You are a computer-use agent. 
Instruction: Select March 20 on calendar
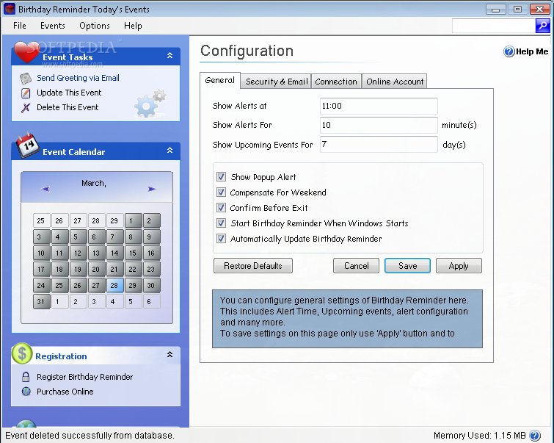[96, 270]
